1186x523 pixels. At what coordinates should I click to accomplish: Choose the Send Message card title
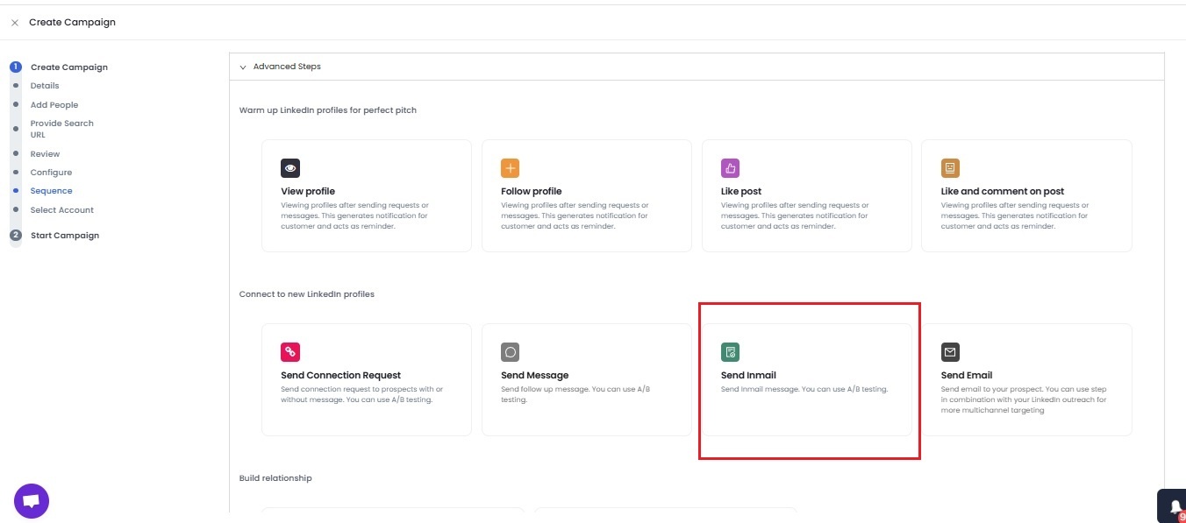(x=535, y=375)
